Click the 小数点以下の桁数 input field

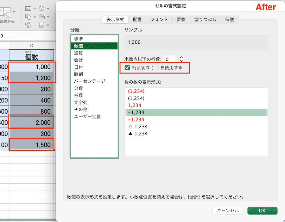coord(170,59)
